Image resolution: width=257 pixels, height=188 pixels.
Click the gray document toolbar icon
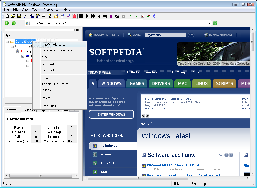click(124, 16)
